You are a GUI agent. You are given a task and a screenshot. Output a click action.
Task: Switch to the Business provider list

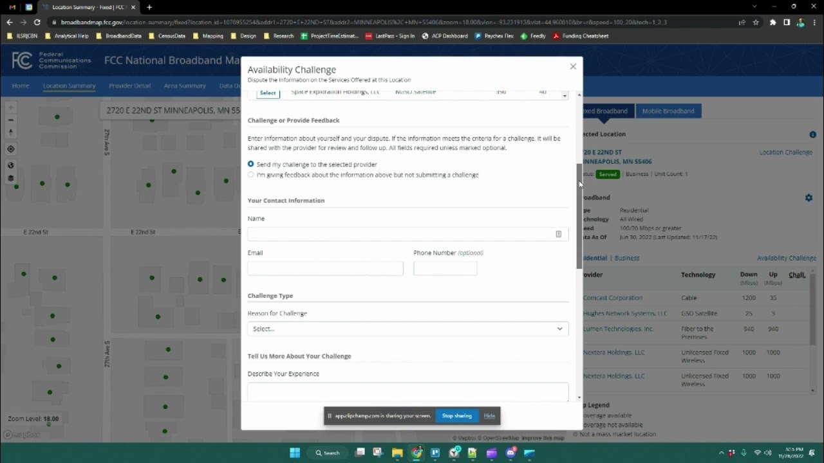coord(627,258)
